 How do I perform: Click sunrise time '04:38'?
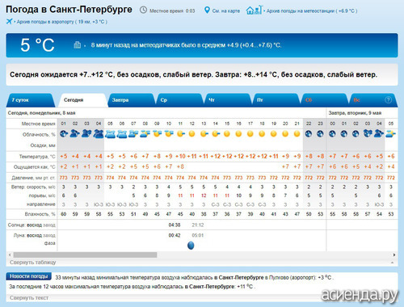click(x=175, y=225)
